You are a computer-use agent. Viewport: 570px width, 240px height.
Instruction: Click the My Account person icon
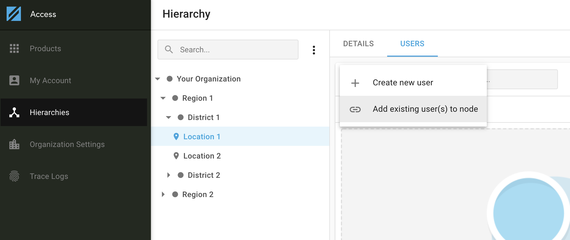pyautogui.click(x=14, y=80)
